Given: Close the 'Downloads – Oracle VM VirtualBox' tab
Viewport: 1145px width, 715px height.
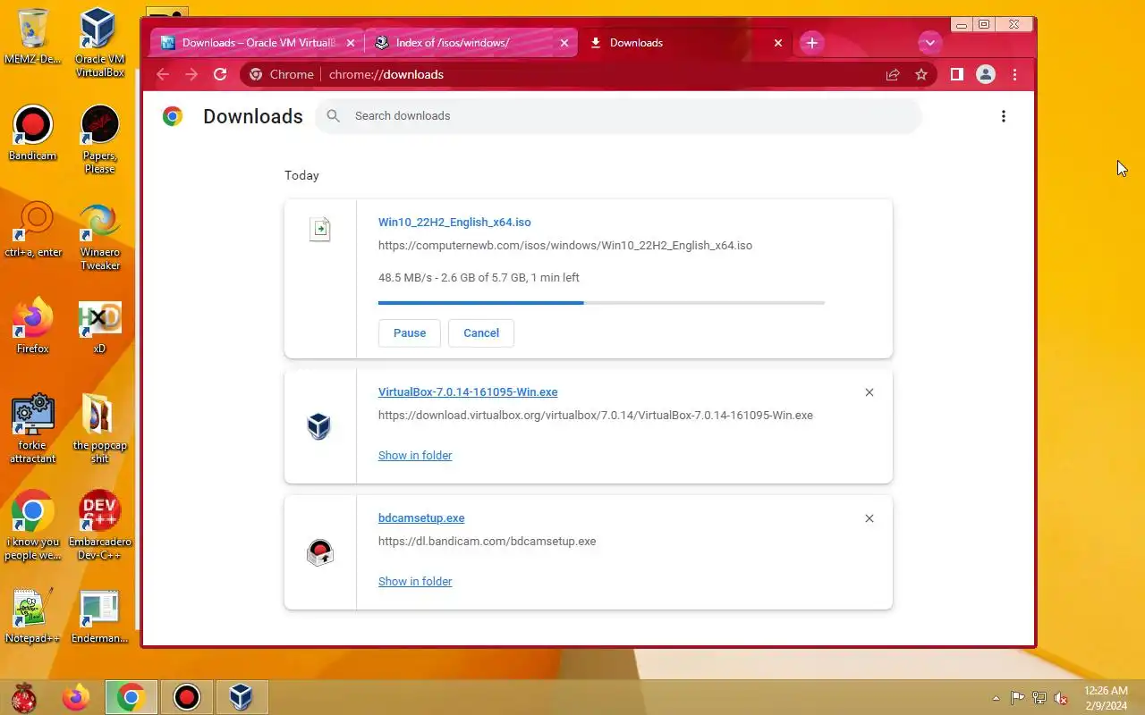Looking at the screenshot, I should click(350, 42).
